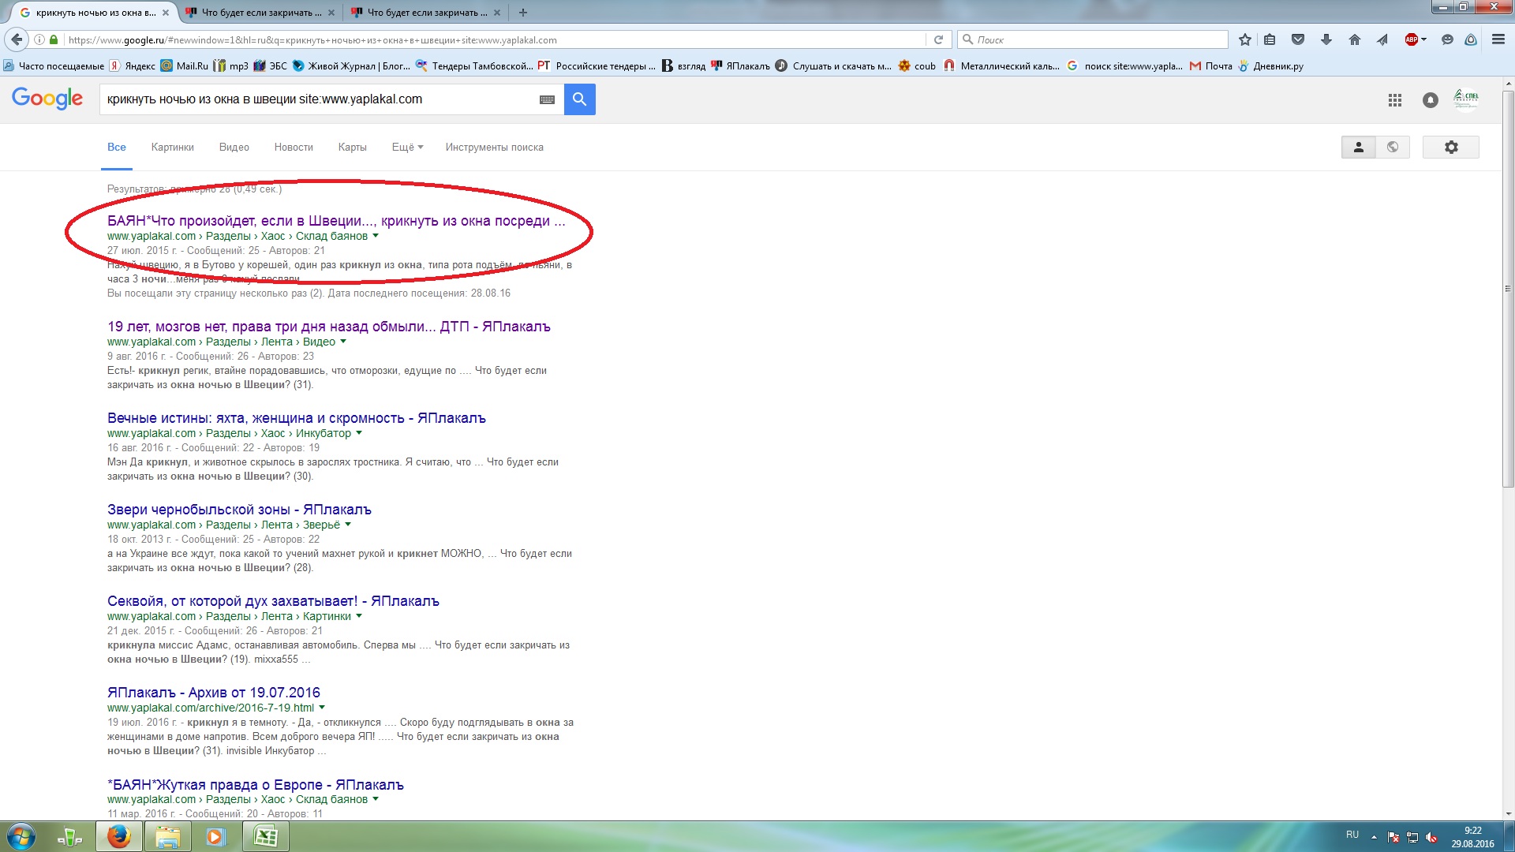Focus the Firefox Поиск search box

[x=1093, y=39]
